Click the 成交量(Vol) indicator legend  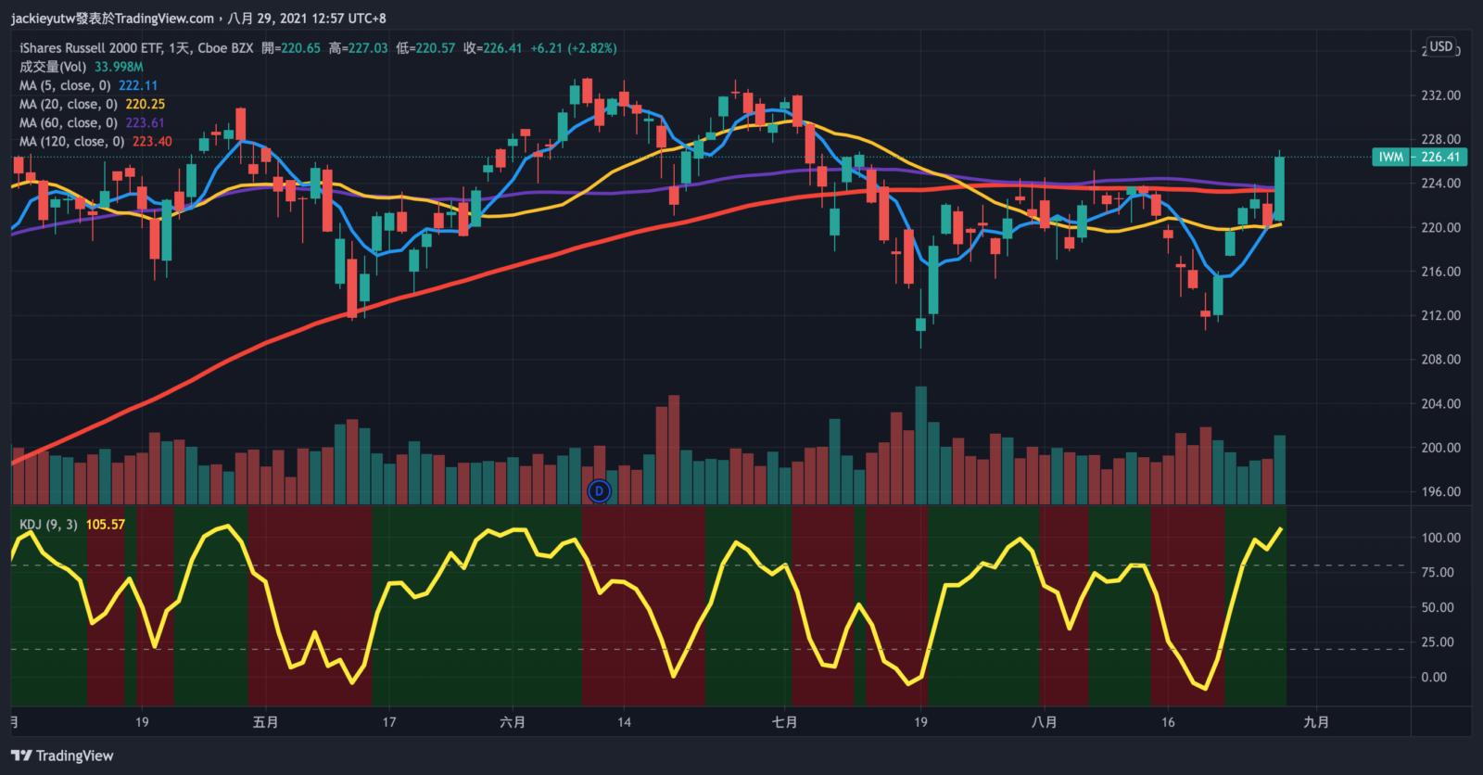53,67
